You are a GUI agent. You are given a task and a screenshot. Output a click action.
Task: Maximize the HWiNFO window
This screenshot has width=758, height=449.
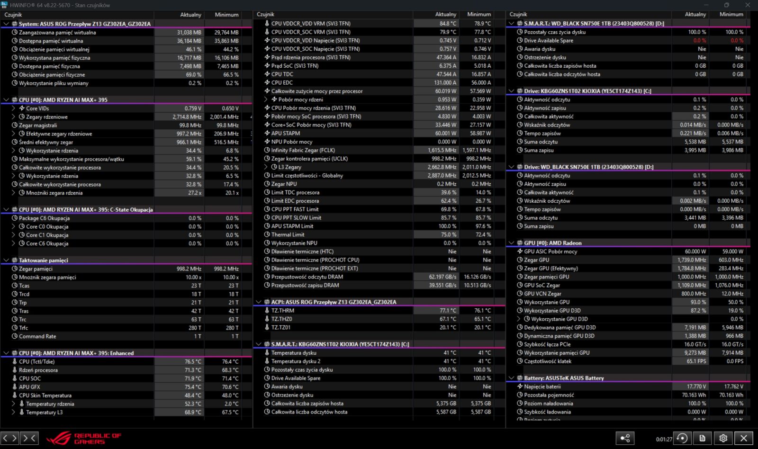point(726,5)
